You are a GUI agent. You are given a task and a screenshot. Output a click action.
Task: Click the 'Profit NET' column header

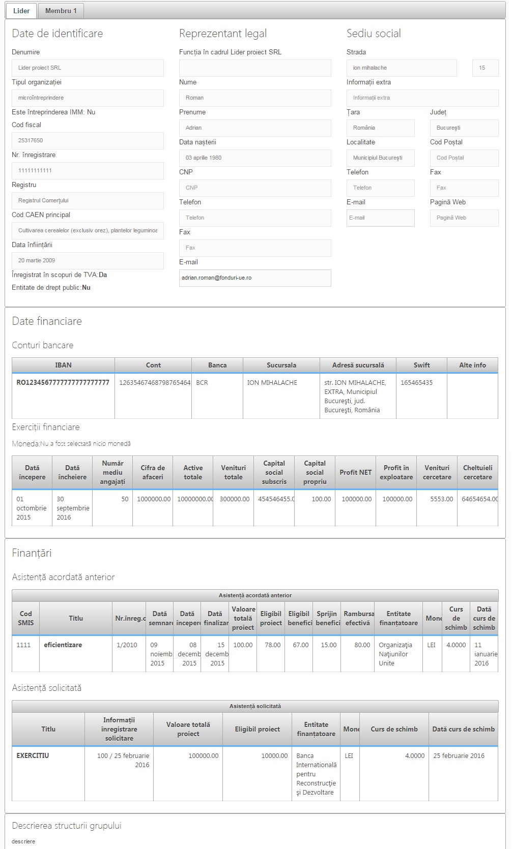click(x=356, y=472)
